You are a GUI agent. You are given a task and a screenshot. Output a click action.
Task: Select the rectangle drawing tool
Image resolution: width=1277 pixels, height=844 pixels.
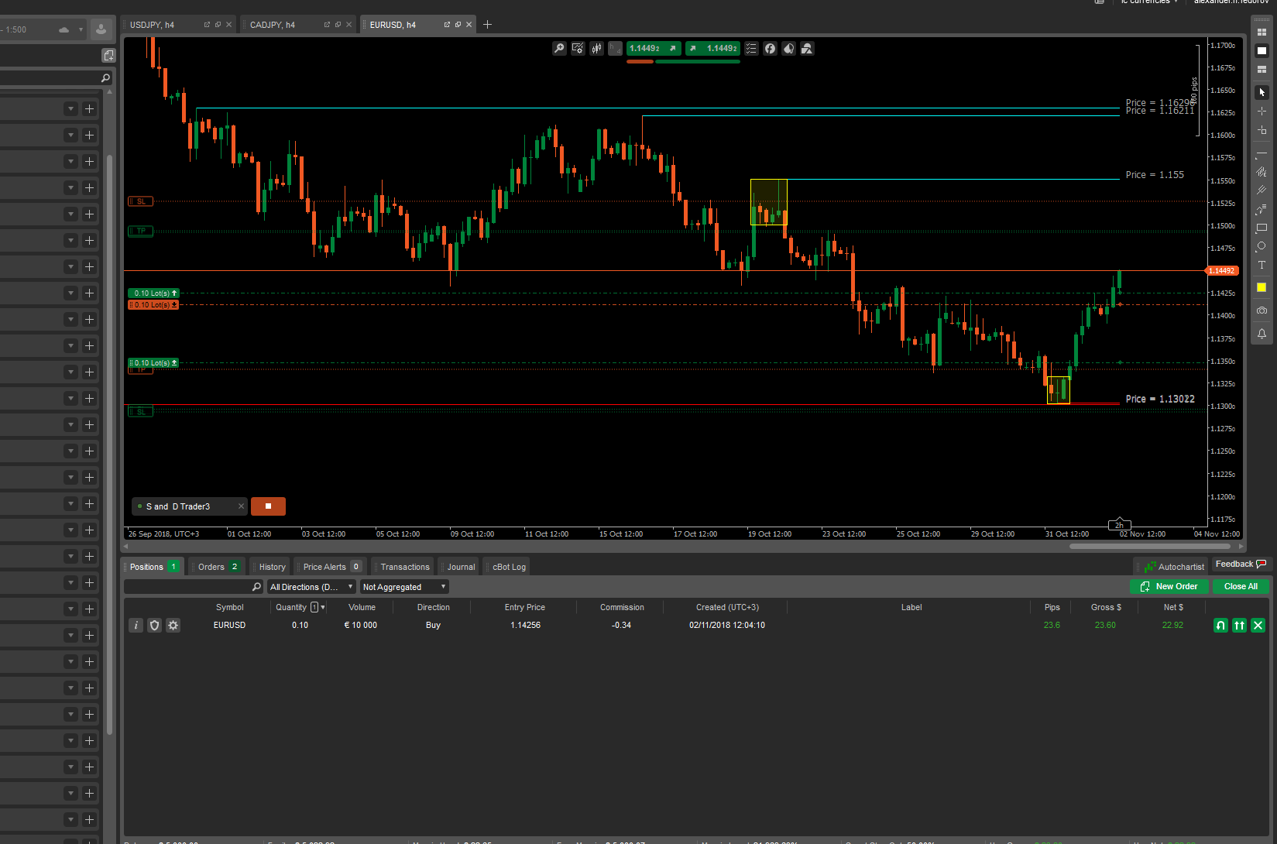1262,228
